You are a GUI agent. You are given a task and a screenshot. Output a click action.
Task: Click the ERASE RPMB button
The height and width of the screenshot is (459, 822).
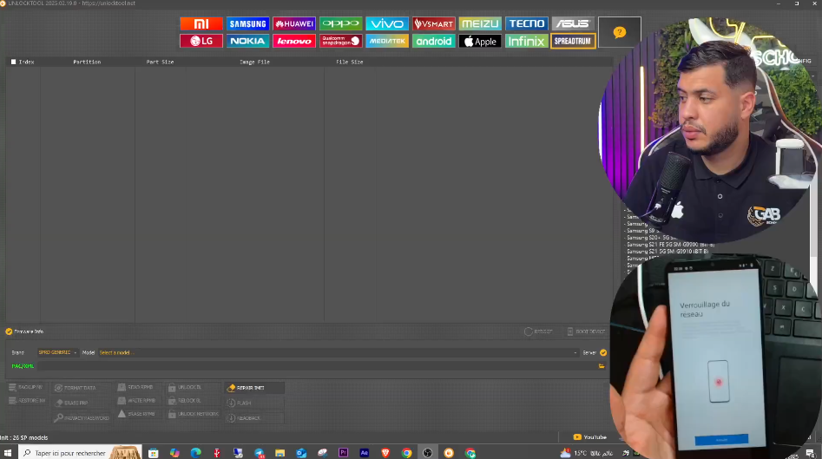click(x=136, y=414)
